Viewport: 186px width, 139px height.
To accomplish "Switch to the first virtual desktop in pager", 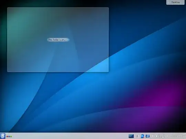I will coord(131,136).
